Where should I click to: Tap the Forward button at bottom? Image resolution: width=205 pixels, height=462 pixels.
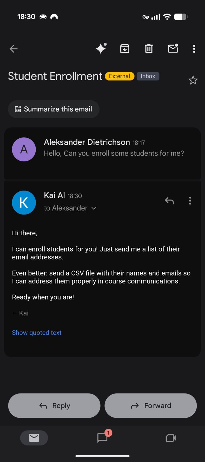[x=151, y=405]
